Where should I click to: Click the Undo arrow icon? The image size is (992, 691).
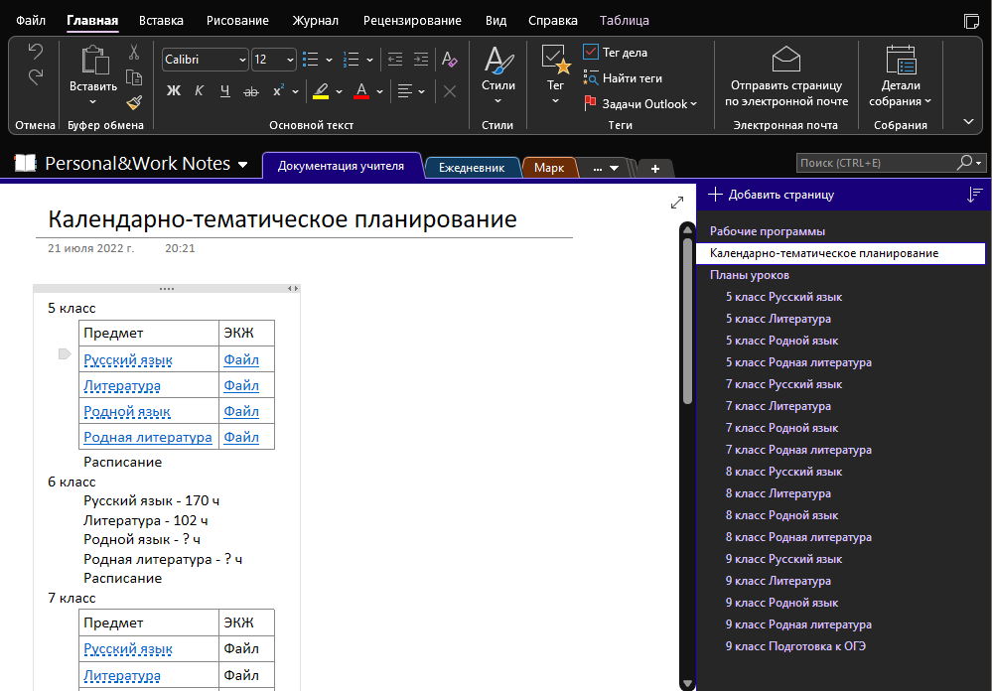point(36,52)
